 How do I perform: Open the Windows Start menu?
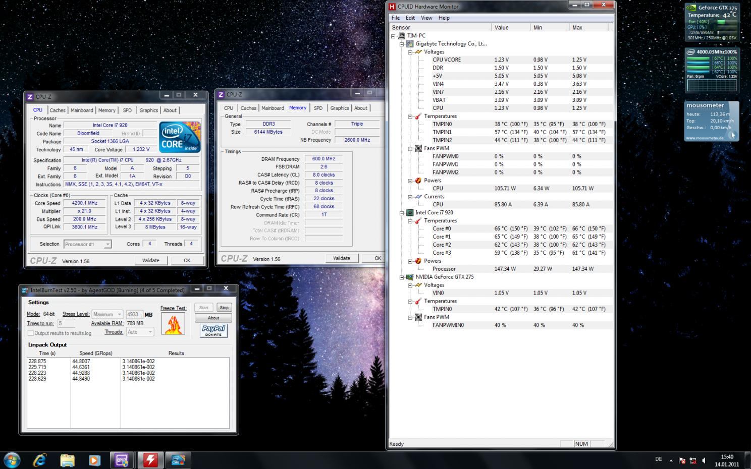coord(12,460)
